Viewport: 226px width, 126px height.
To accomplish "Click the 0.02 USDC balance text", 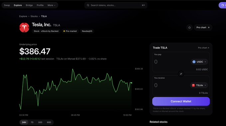I will pyautogui.click(x=202, y=69).
